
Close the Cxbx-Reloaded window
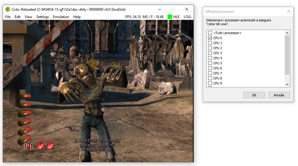[187, 9]
